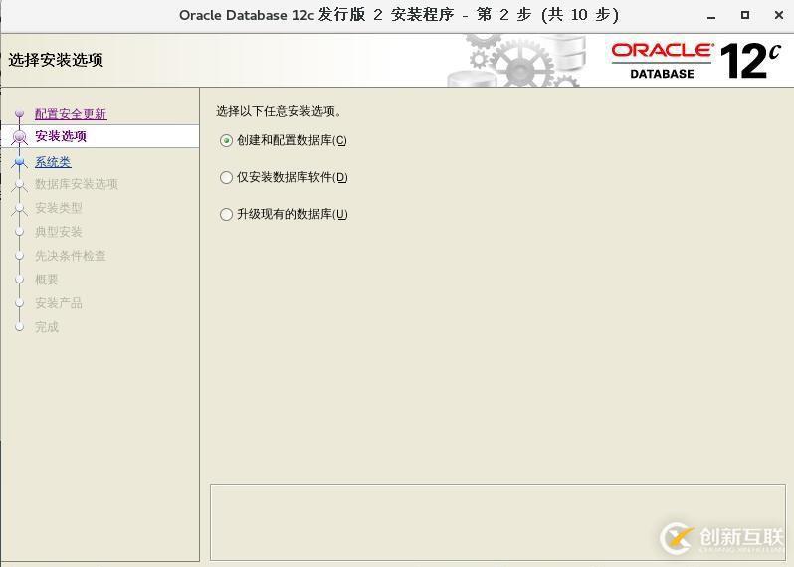
Task: Click the 概要 step label
Action: click(x=46, y=279)
